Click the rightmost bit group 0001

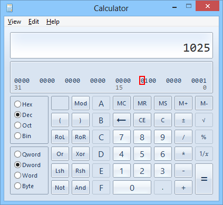pos(199,81)
